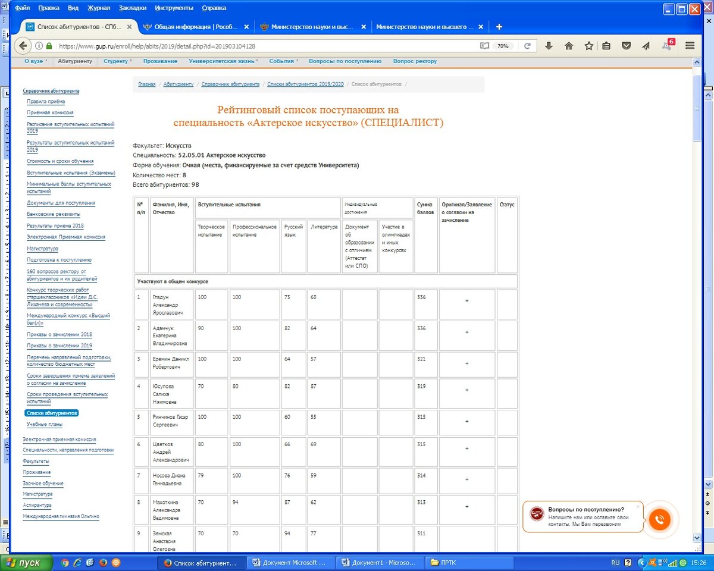Switch to third tab 'Министерство науки и высш'

(312, 27)
